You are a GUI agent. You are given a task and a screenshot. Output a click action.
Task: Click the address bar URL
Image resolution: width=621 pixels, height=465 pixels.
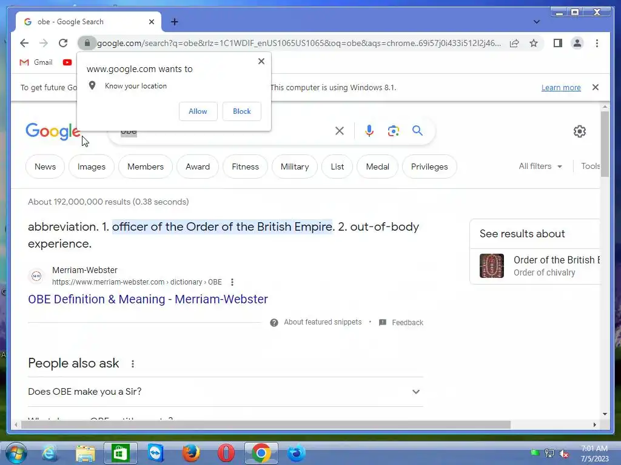pos(299,43)
